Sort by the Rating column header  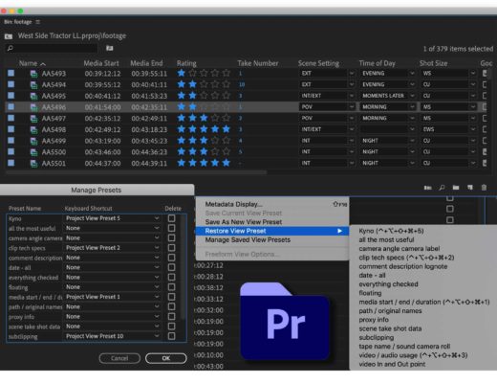pos(186,63)
